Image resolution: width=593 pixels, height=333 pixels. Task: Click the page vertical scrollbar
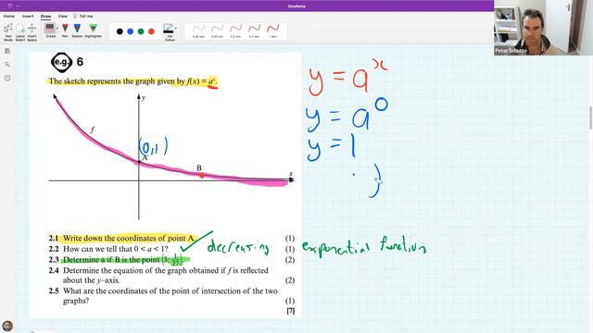tap(591, 118)
